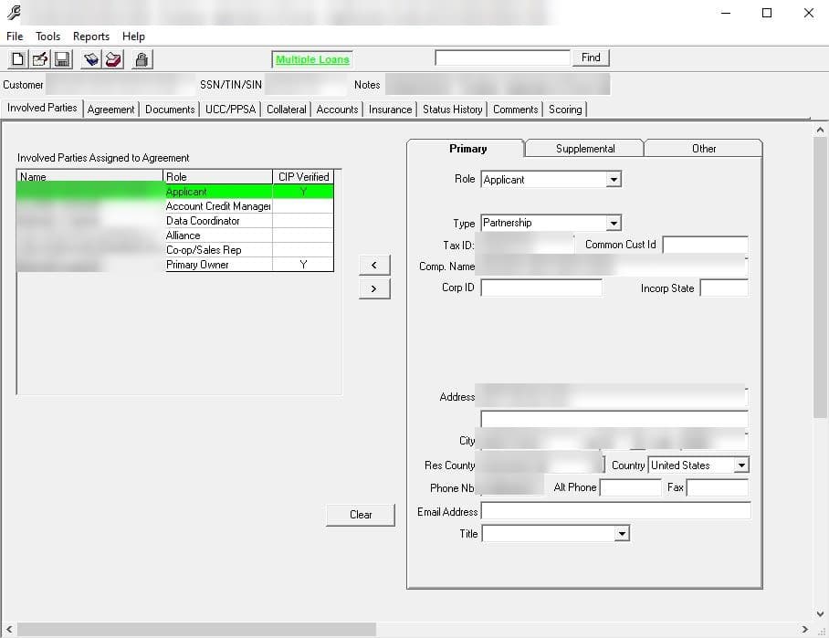The height and width of the screenshot is (638, 829).
Task: Select the Applicant row in parties list
Action: tap(175, 192)
